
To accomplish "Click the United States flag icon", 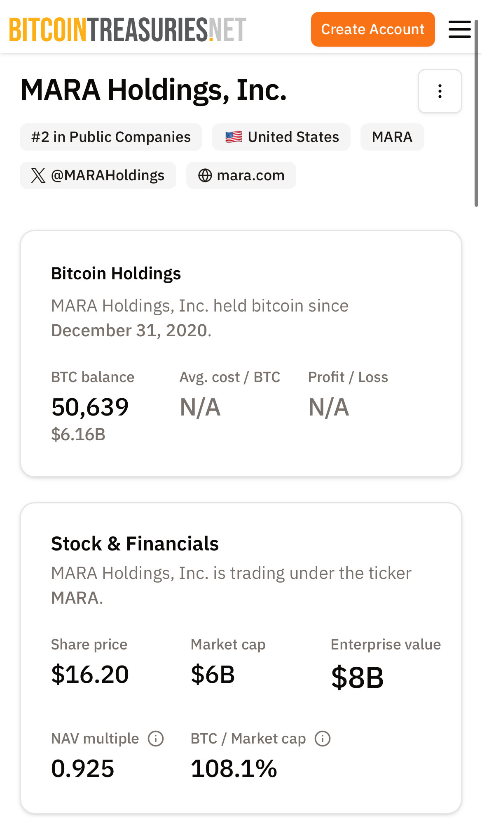I will click(234, 137).
